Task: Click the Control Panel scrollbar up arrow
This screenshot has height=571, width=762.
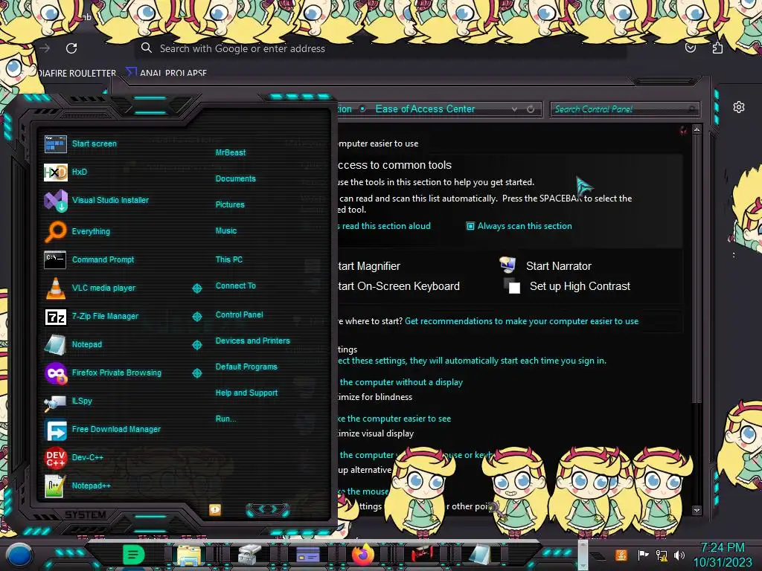Action: [697, 129]
